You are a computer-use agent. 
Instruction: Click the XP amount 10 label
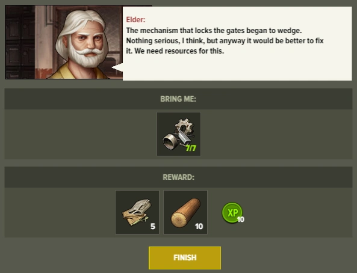coord(240,219)
